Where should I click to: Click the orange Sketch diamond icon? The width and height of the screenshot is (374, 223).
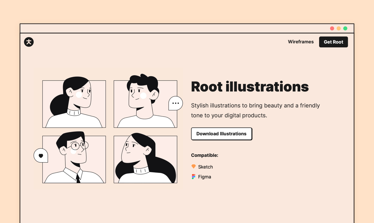[x=193, y=166]
